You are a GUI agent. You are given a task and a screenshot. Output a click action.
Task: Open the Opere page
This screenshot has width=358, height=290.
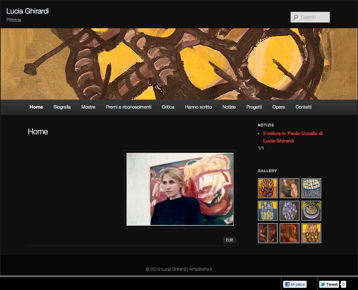278,107
